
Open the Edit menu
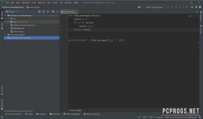click(x=12, y=3)
